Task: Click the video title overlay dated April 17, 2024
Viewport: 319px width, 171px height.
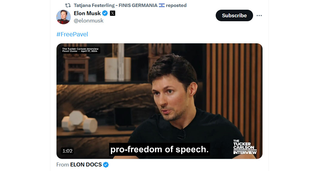Action: 81,50
